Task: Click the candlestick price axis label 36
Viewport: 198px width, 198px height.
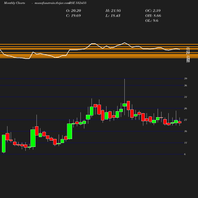Action: [x=186, y=86]
